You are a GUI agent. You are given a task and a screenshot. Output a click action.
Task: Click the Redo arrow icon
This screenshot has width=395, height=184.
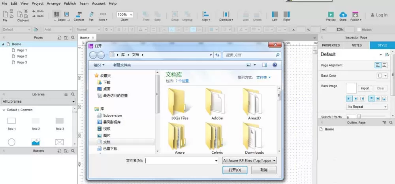(34, 16)
